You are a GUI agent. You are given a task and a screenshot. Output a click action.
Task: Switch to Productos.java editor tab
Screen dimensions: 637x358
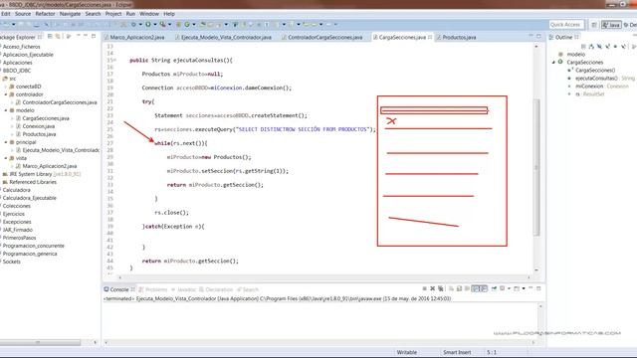pos(456,37)
